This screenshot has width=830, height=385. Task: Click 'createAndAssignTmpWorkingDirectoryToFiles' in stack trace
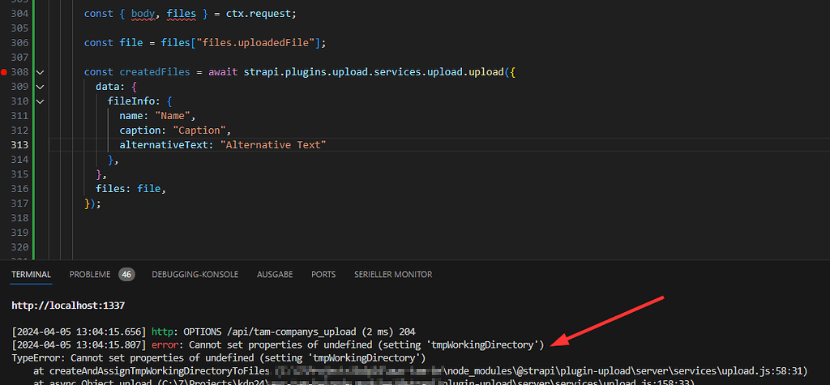point(160,370)
